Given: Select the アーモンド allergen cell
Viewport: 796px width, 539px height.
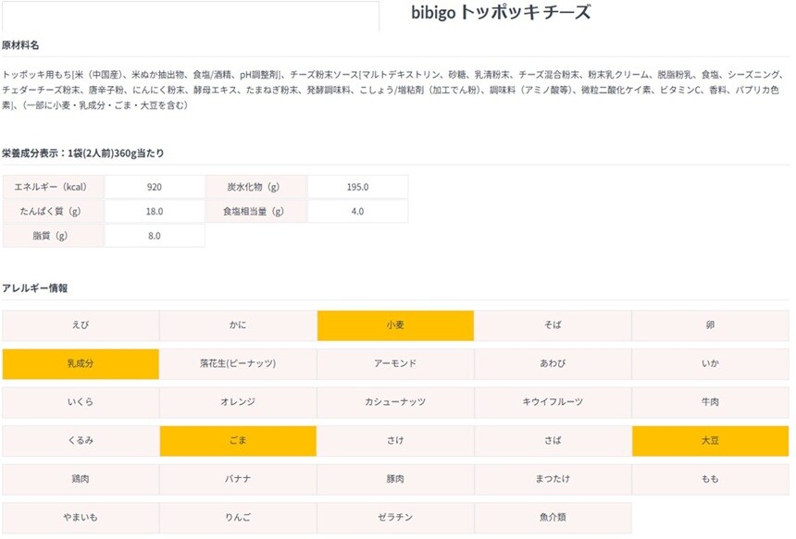Looking at the screenshot, I should click(x=395, y=363).
